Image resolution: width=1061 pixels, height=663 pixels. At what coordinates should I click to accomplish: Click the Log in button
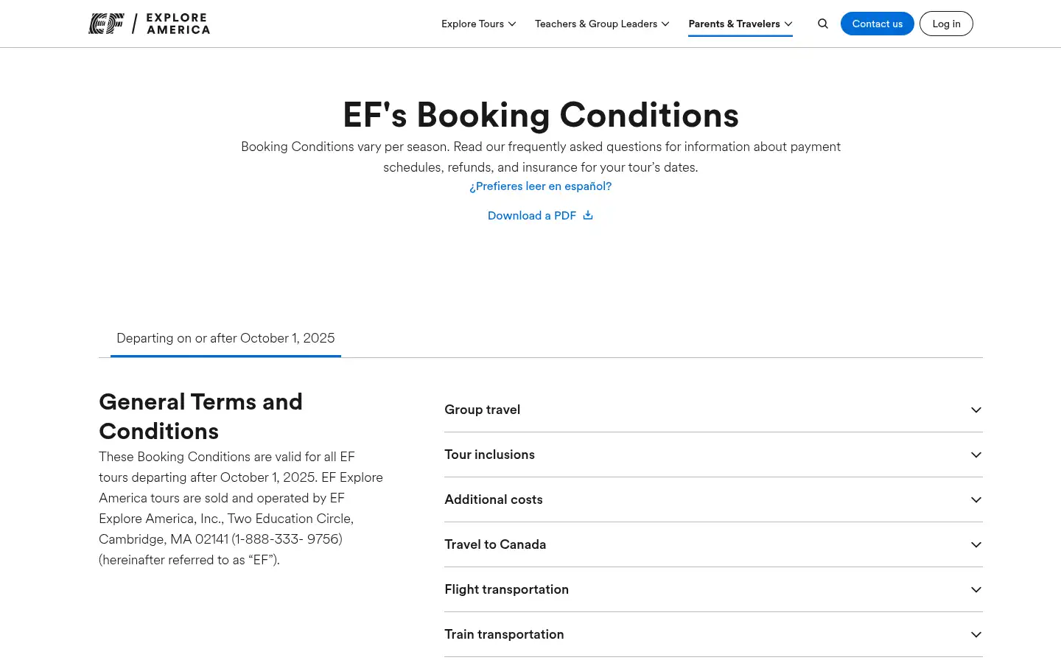point(946,24)
